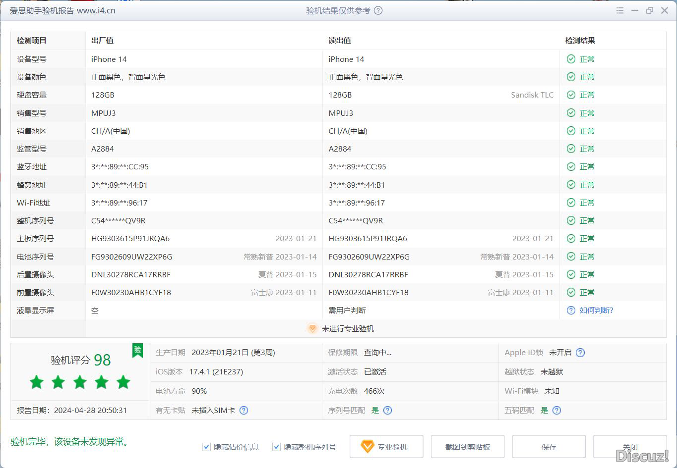This screenshot has height=468, width=677.
Task: Click the 保存 button
Action: tap(549, 447)
